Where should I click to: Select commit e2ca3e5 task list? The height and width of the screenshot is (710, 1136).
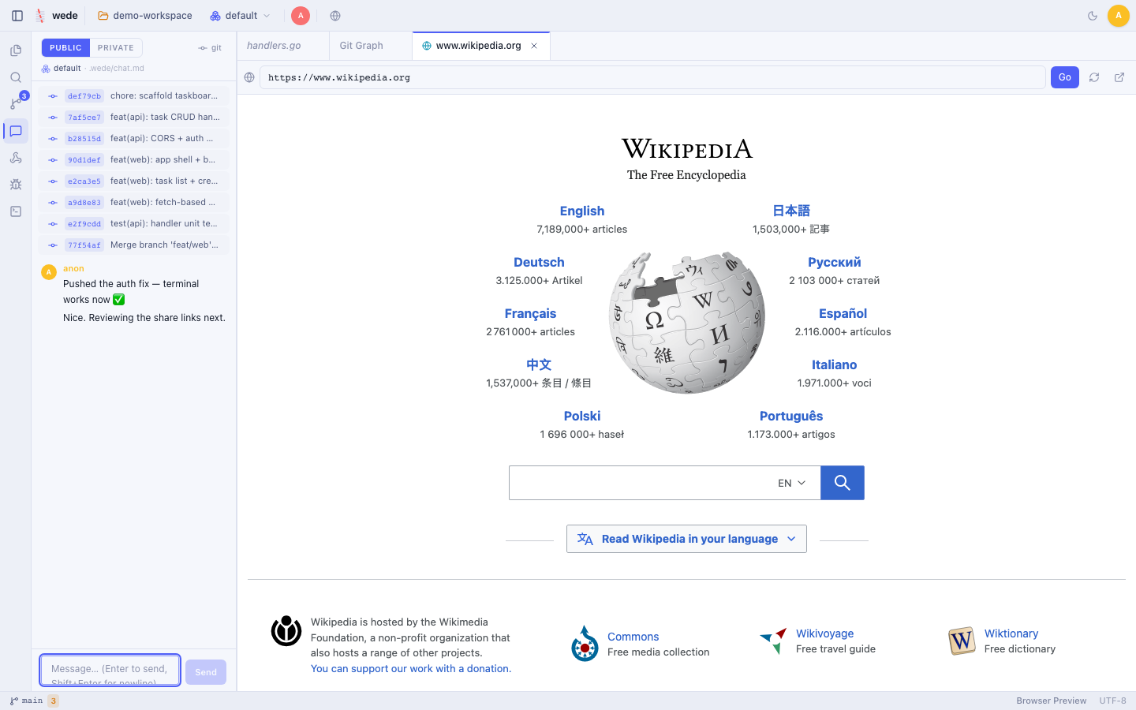point(134,181)
